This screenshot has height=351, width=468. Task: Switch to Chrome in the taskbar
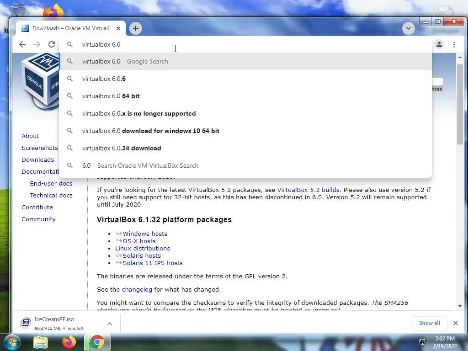tap(97, 342)
